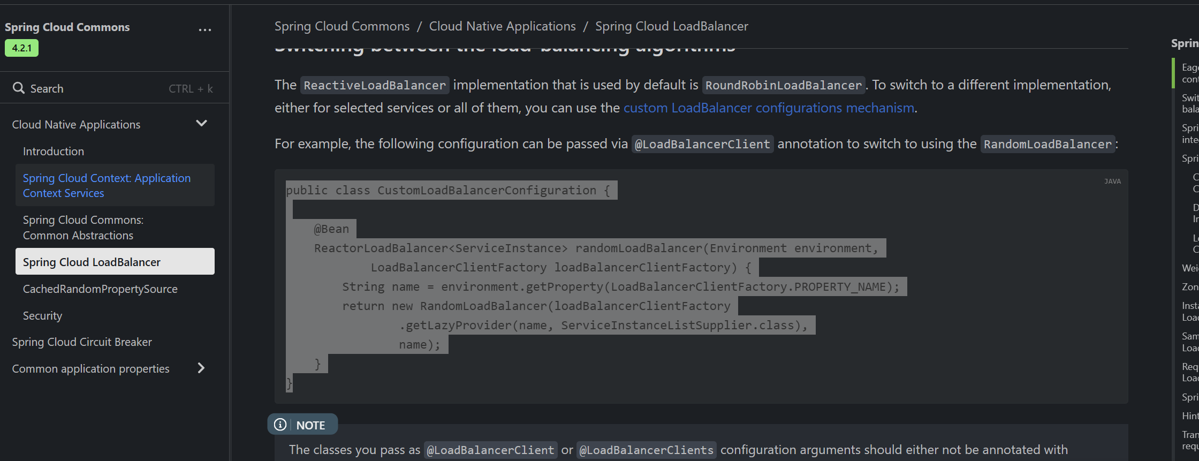This screenshot has height=461, width=1199.
Task: Select Spring Cloud LoadBalancer in sidebar
Action: [x=115, y=261]
